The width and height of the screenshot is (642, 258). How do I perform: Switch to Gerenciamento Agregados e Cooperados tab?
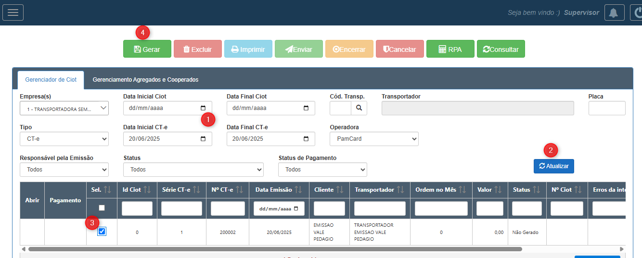pos(145,80)
